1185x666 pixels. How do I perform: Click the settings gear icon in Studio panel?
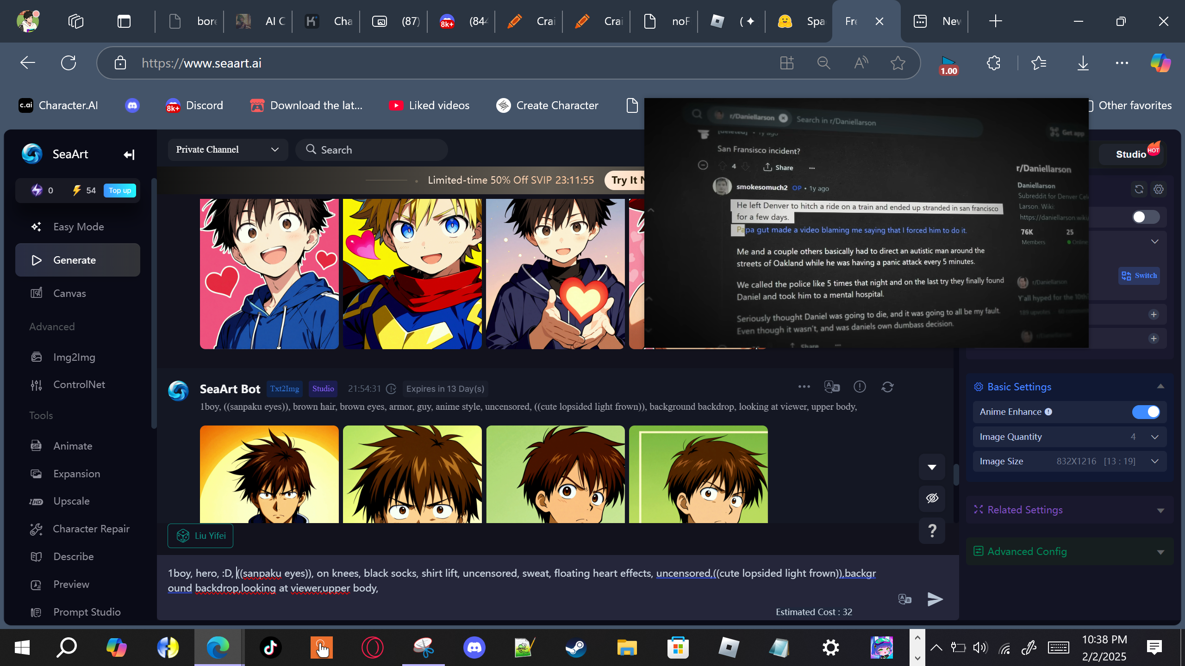[1159, 189]
